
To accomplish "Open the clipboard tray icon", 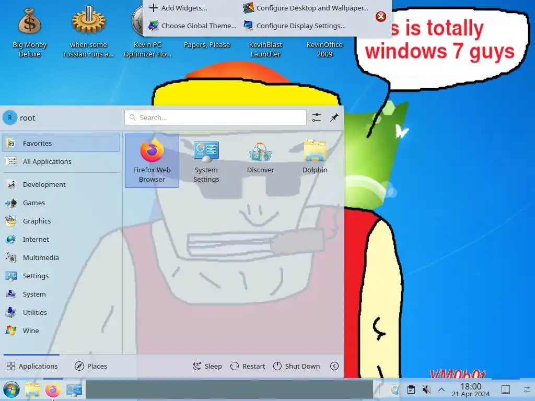I will (x=411, y=390).
